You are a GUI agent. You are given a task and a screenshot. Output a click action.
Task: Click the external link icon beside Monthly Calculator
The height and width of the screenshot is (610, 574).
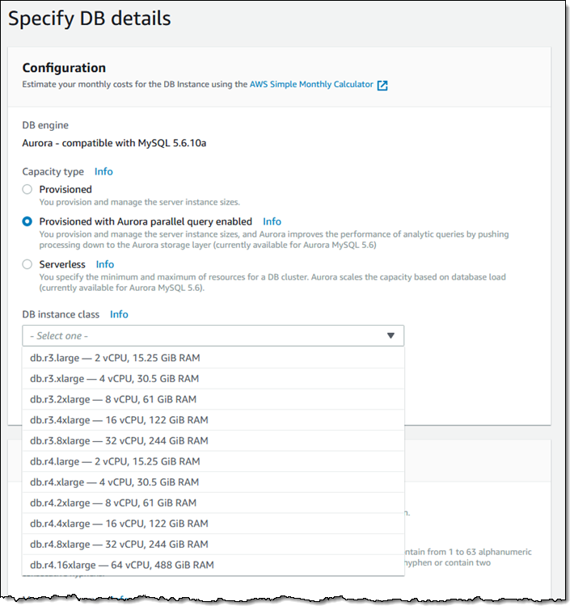pyautogui.click(x=382, y=85)
